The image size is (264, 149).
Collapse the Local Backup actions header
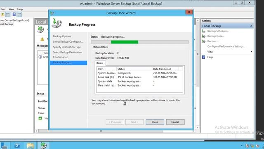251,26
